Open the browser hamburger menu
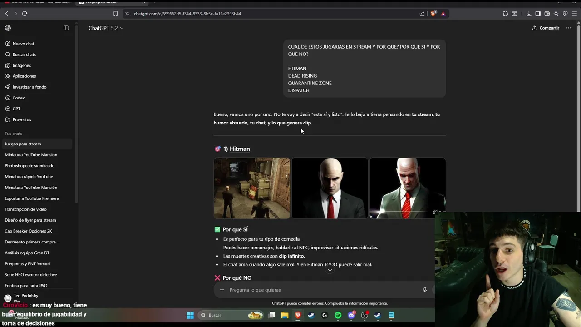 (574, 14)
